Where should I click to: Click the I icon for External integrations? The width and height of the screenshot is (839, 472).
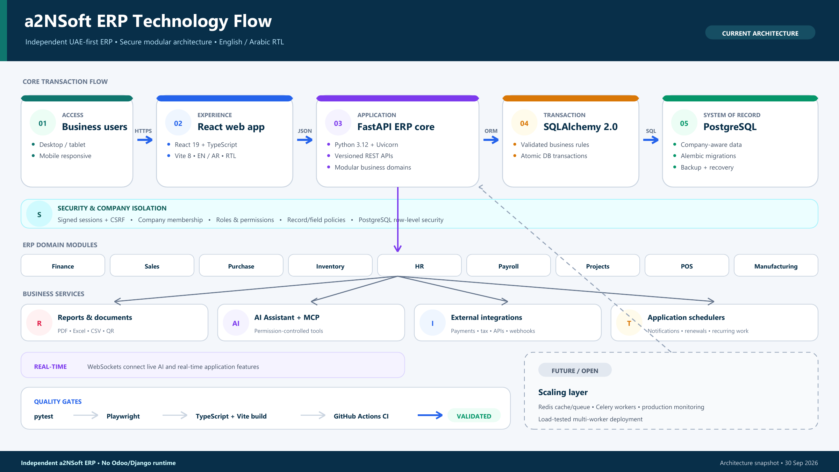(x=432, y=323)
